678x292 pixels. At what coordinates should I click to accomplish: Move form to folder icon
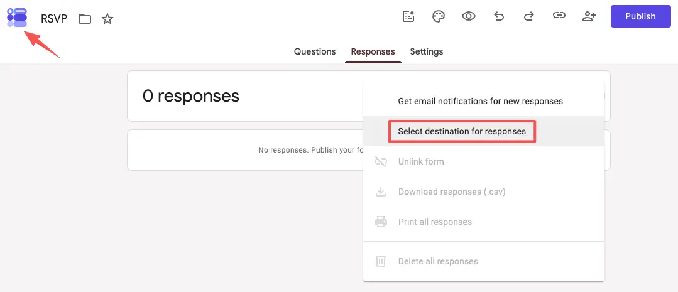click(x=85, y=19)
